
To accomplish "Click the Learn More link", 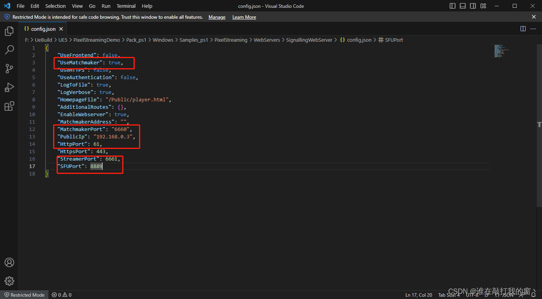I will pos(244,17).
